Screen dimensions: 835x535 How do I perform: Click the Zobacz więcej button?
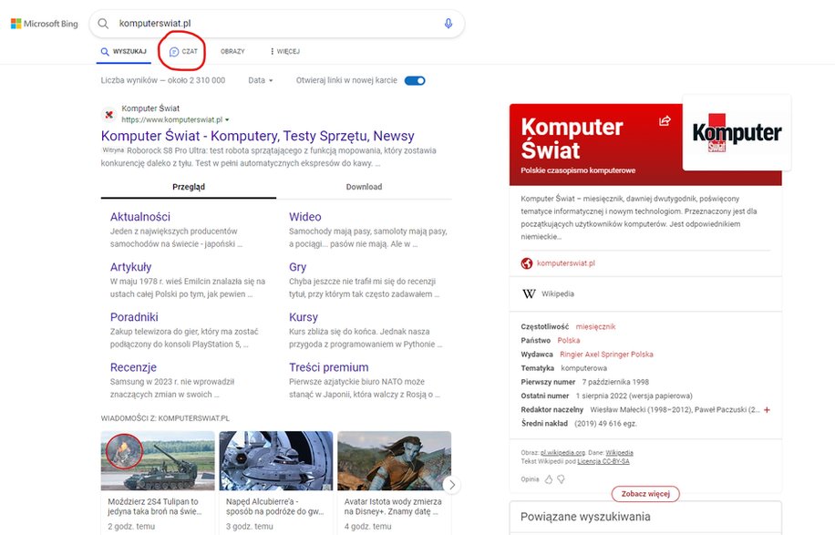[x=645, y=493]
